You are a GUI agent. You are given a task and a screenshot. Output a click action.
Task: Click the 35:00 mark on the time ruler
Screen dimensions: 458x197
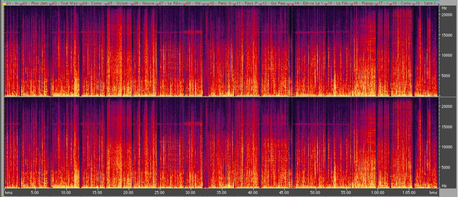coord(222,193)
